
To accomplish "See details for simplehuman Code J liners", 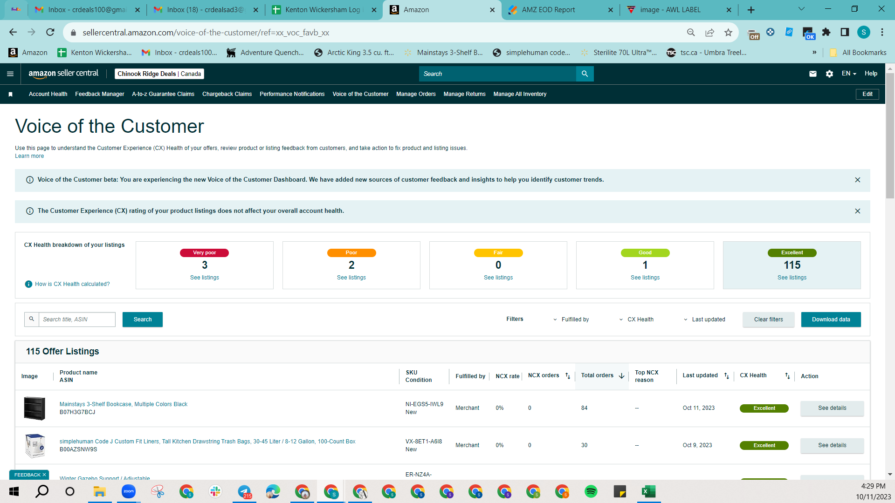I will [x=832, y=445].
